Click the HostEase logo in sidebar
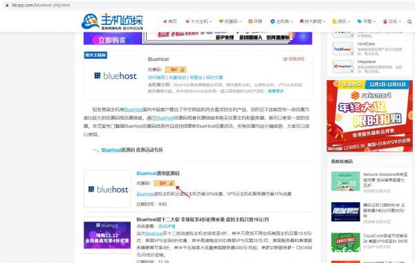This screenshot has height=263, width=415. click(343, 49)
